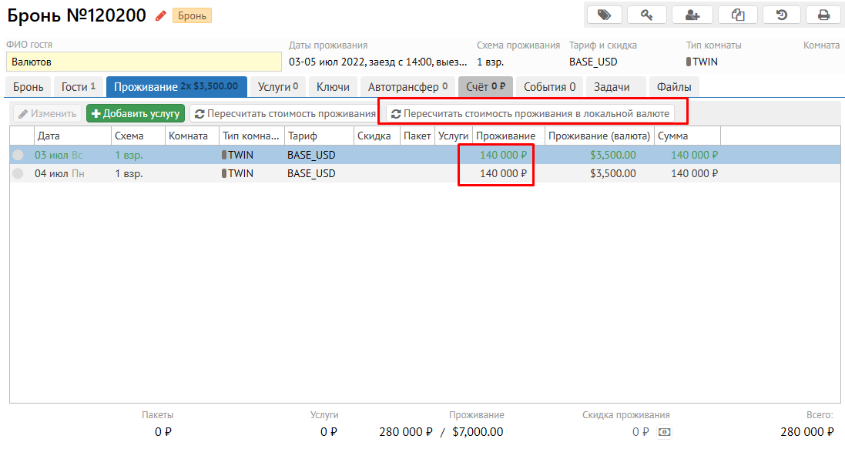The image size is (845, 449).
Task: Open the Автотрансфер tab
Action: pyautogui.click(x=407, y=87)
